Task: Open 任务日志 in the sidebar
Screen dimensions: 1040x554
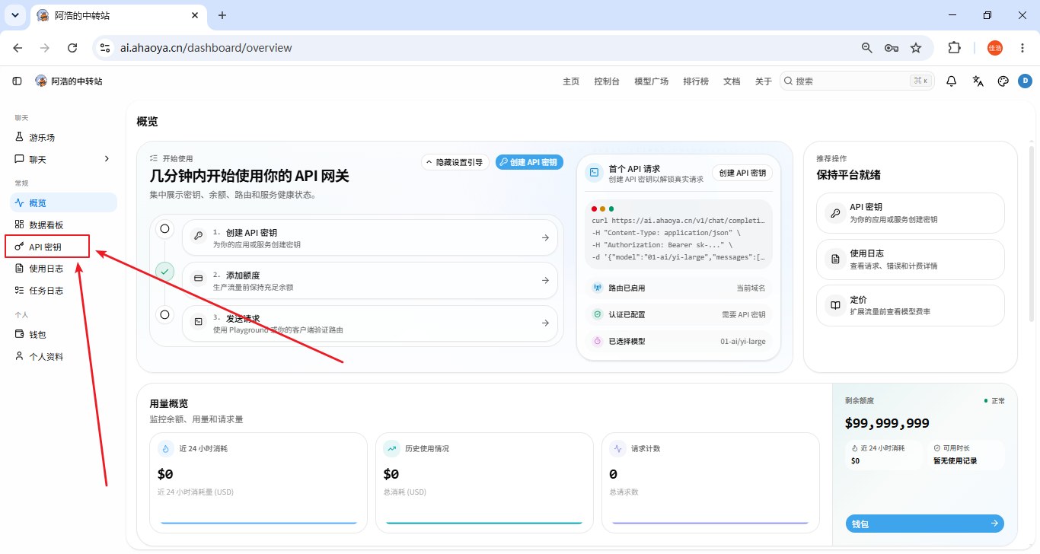Action: click(63, 291)
